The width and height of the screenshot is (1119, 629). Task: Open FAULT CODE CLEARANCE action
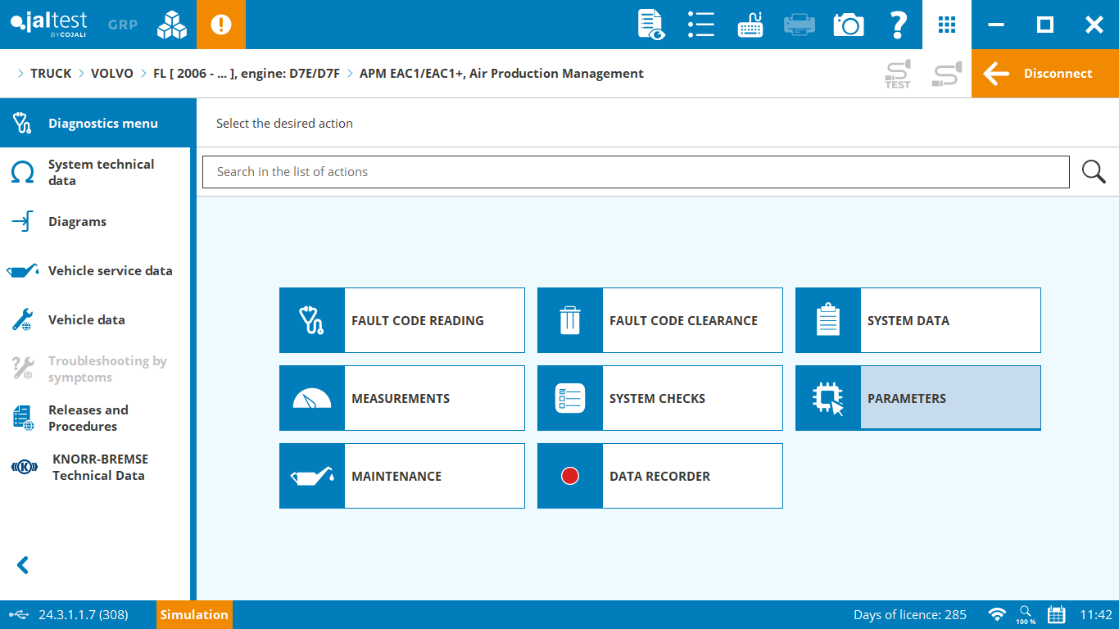[660, 320]
